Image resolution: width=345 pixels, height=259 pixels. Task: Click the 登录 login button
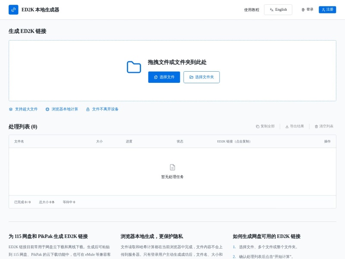307,9
